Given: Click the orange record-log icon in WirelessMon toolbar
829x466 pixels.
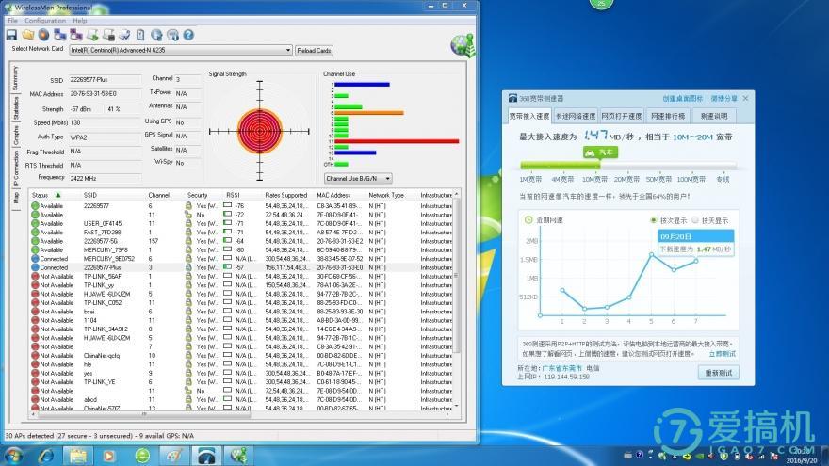Looking at the screenshot, I should pos(44,35).
